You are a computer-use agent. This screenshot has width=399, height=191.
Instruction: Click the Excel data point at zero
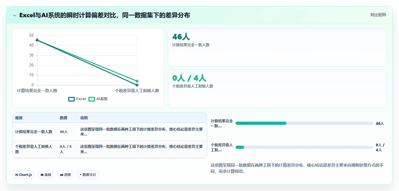pos(137,85)
